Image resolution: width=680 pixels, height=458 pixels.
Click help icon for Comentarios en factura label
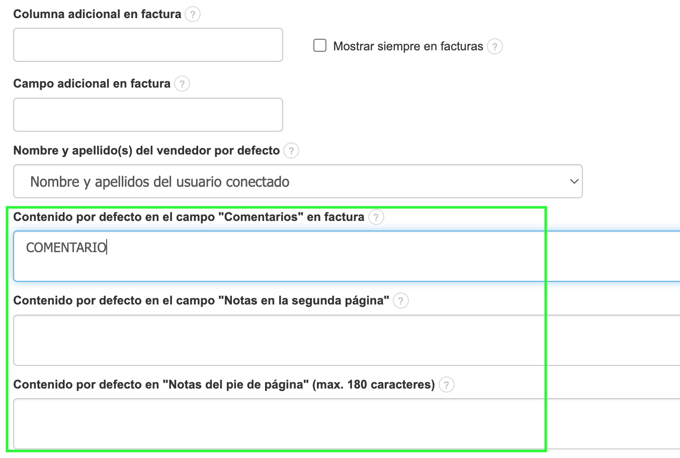376,217
